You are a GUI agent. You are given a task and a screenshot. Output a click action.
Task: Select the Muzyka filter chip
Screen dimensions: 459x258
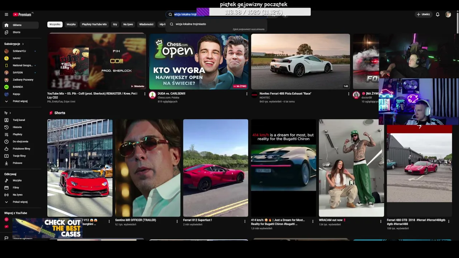coord(71,24)
